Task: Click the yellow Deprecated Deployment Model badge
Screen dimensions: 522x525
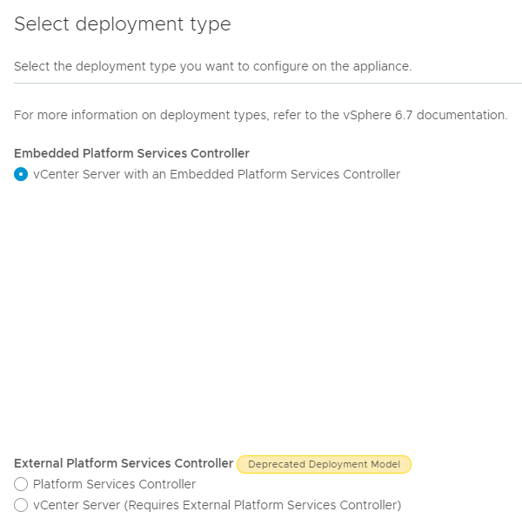Action: (324, 464)
